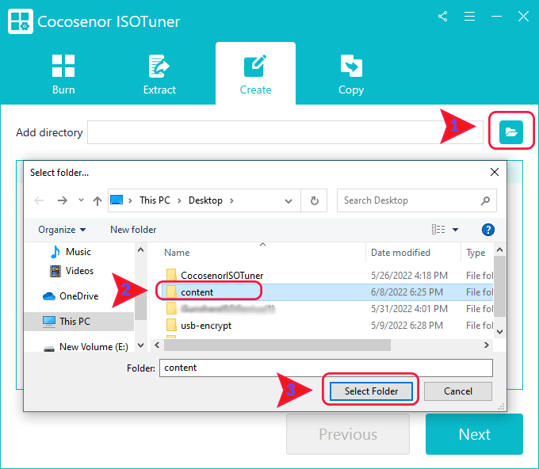The image size is (539, 469).
Task: Go forward in folder navigation
Action: coord(62,200)
